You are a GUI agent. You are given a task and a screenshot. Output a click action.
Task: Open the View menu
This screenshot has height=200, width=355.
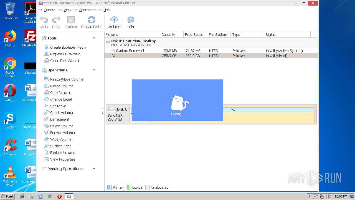tap(67, 10)
